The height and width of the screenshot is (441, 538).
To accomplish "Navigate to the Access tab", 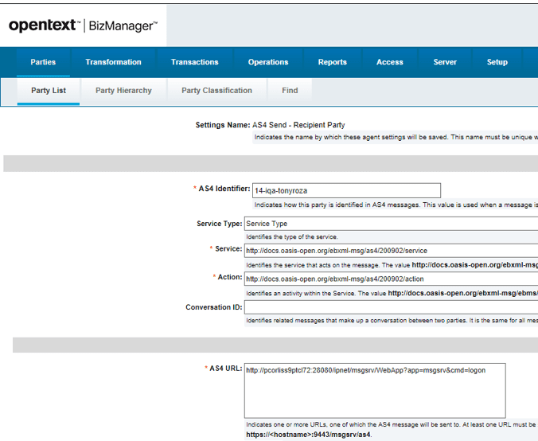I will 389,62.
